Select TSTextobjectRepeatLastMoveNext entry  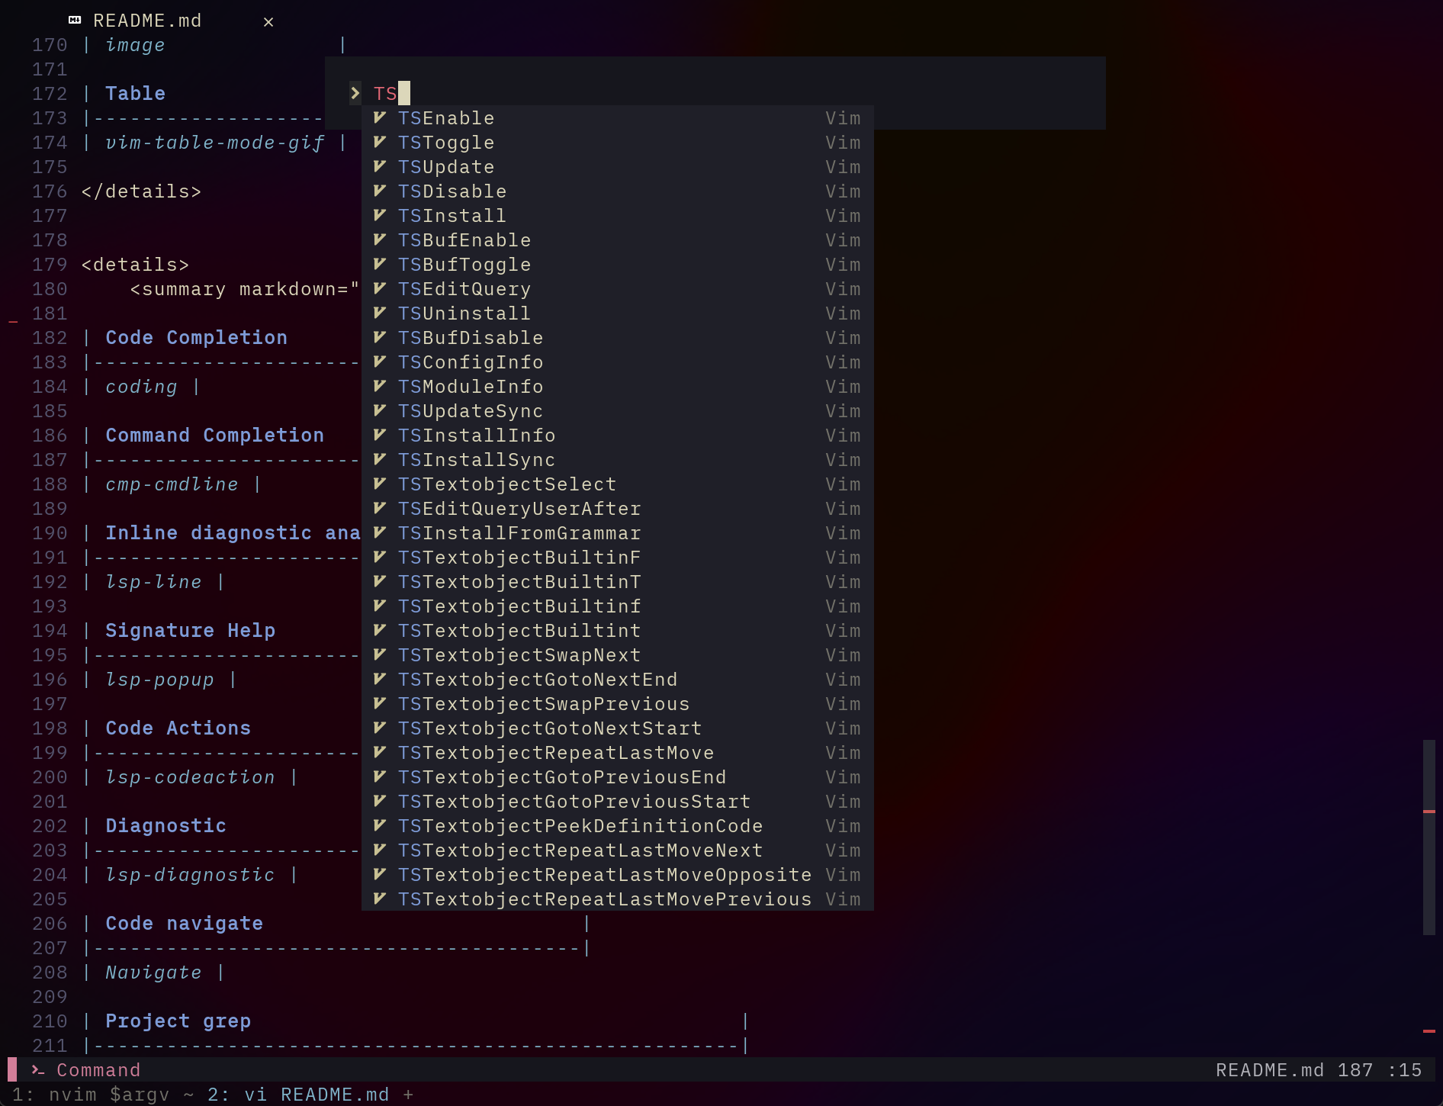618,850
